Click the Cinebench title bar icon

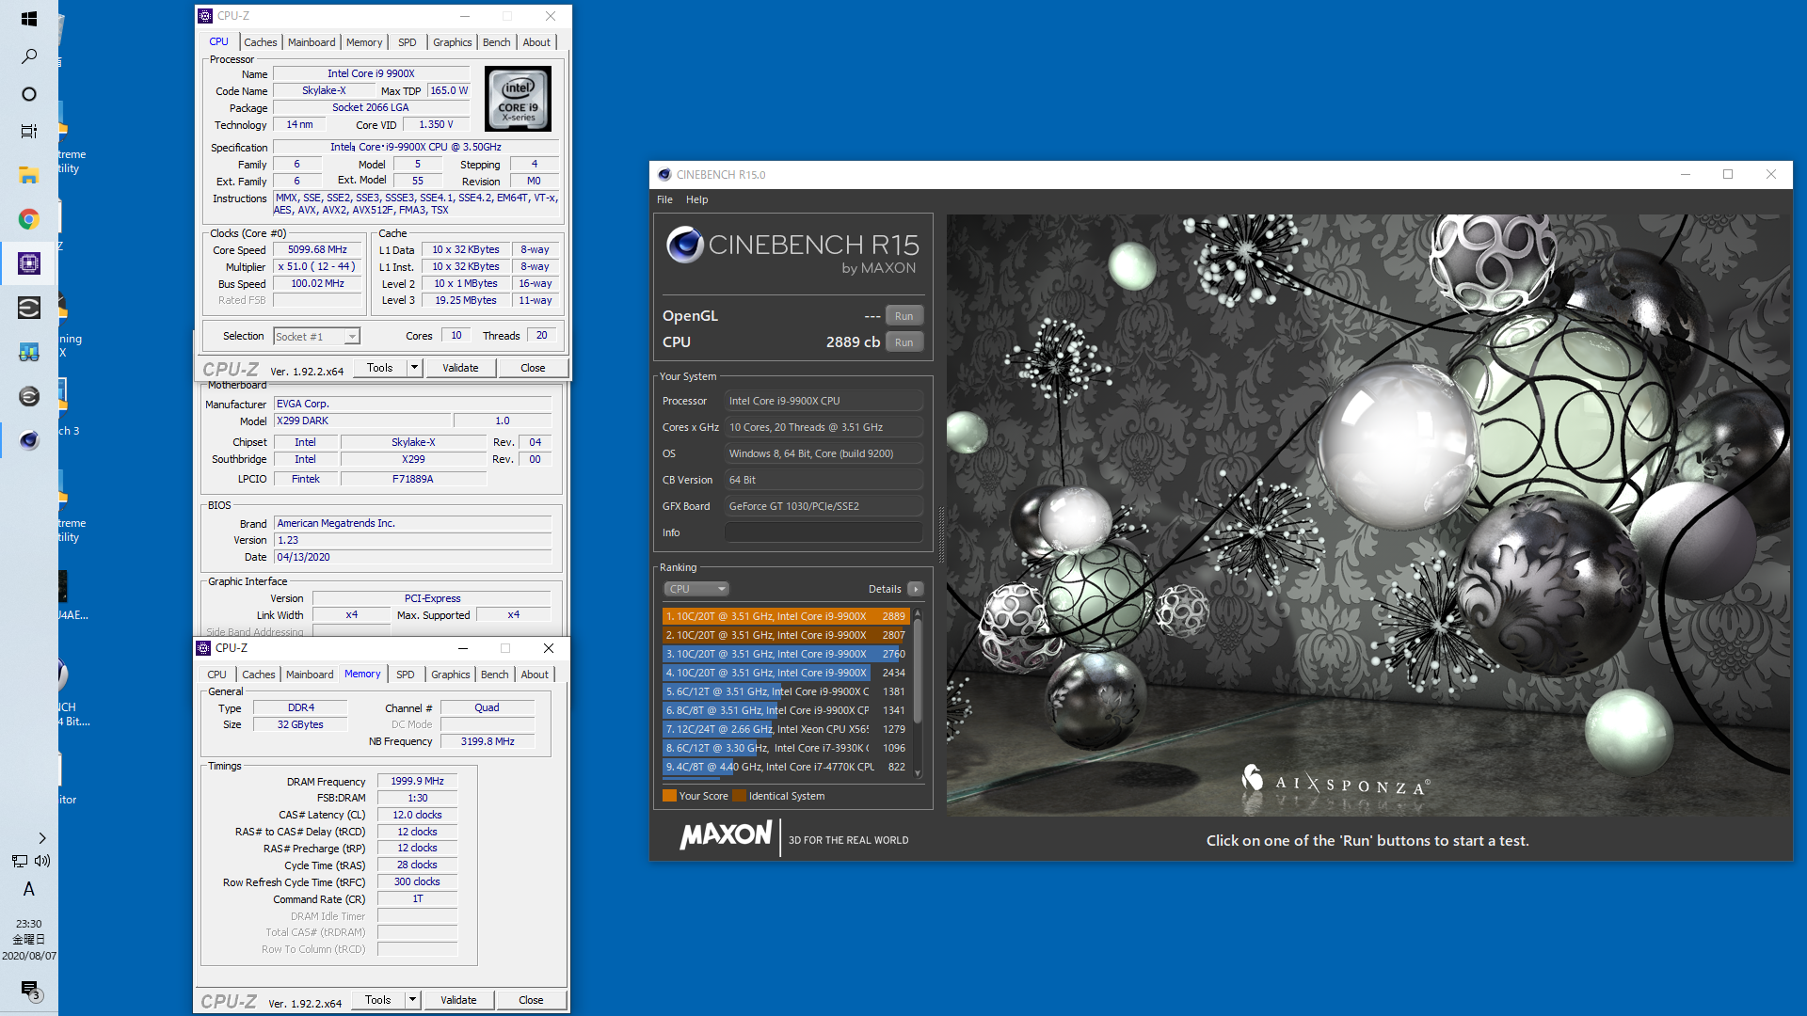click(664, 174)
